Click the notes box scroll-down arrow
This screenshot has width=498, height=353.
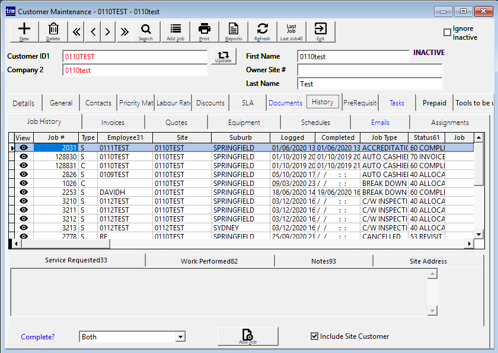click(432, 310)
